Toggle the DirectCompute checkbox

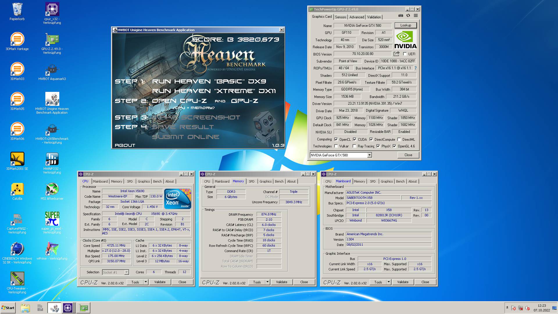371,140
